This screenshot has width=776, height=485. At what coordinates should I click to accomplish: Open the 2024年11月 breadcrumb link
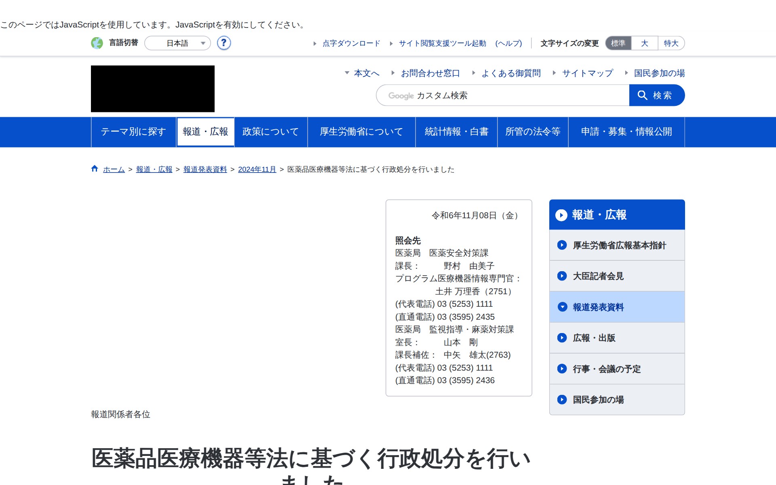(257, 169)
